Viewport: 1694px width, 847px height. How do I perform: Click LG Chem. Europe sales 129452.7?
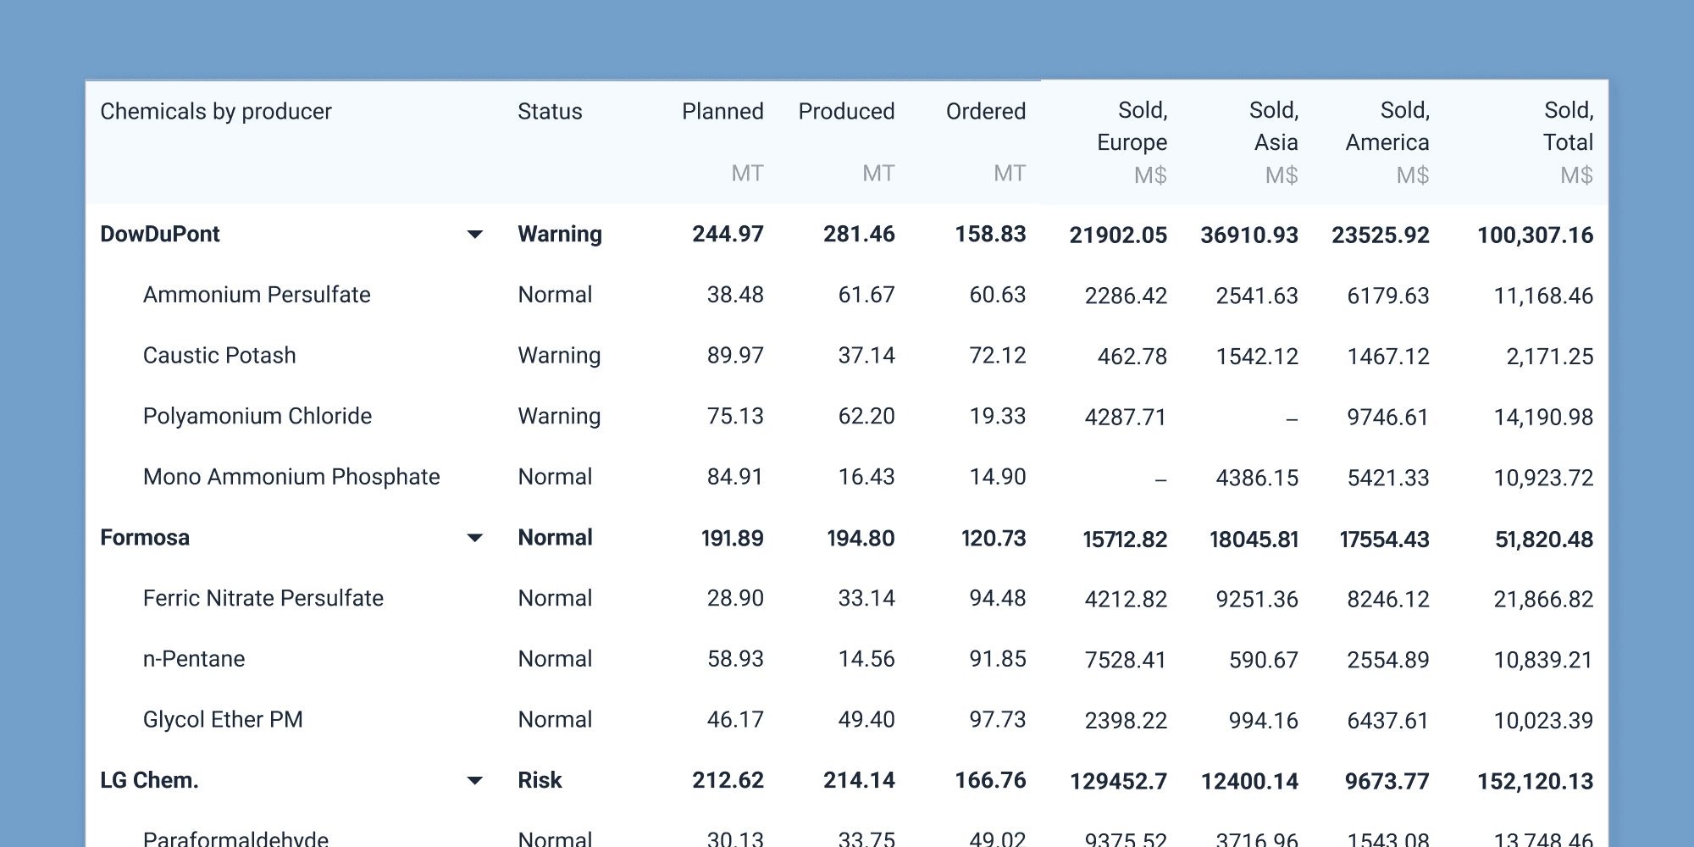(1119, 781)
